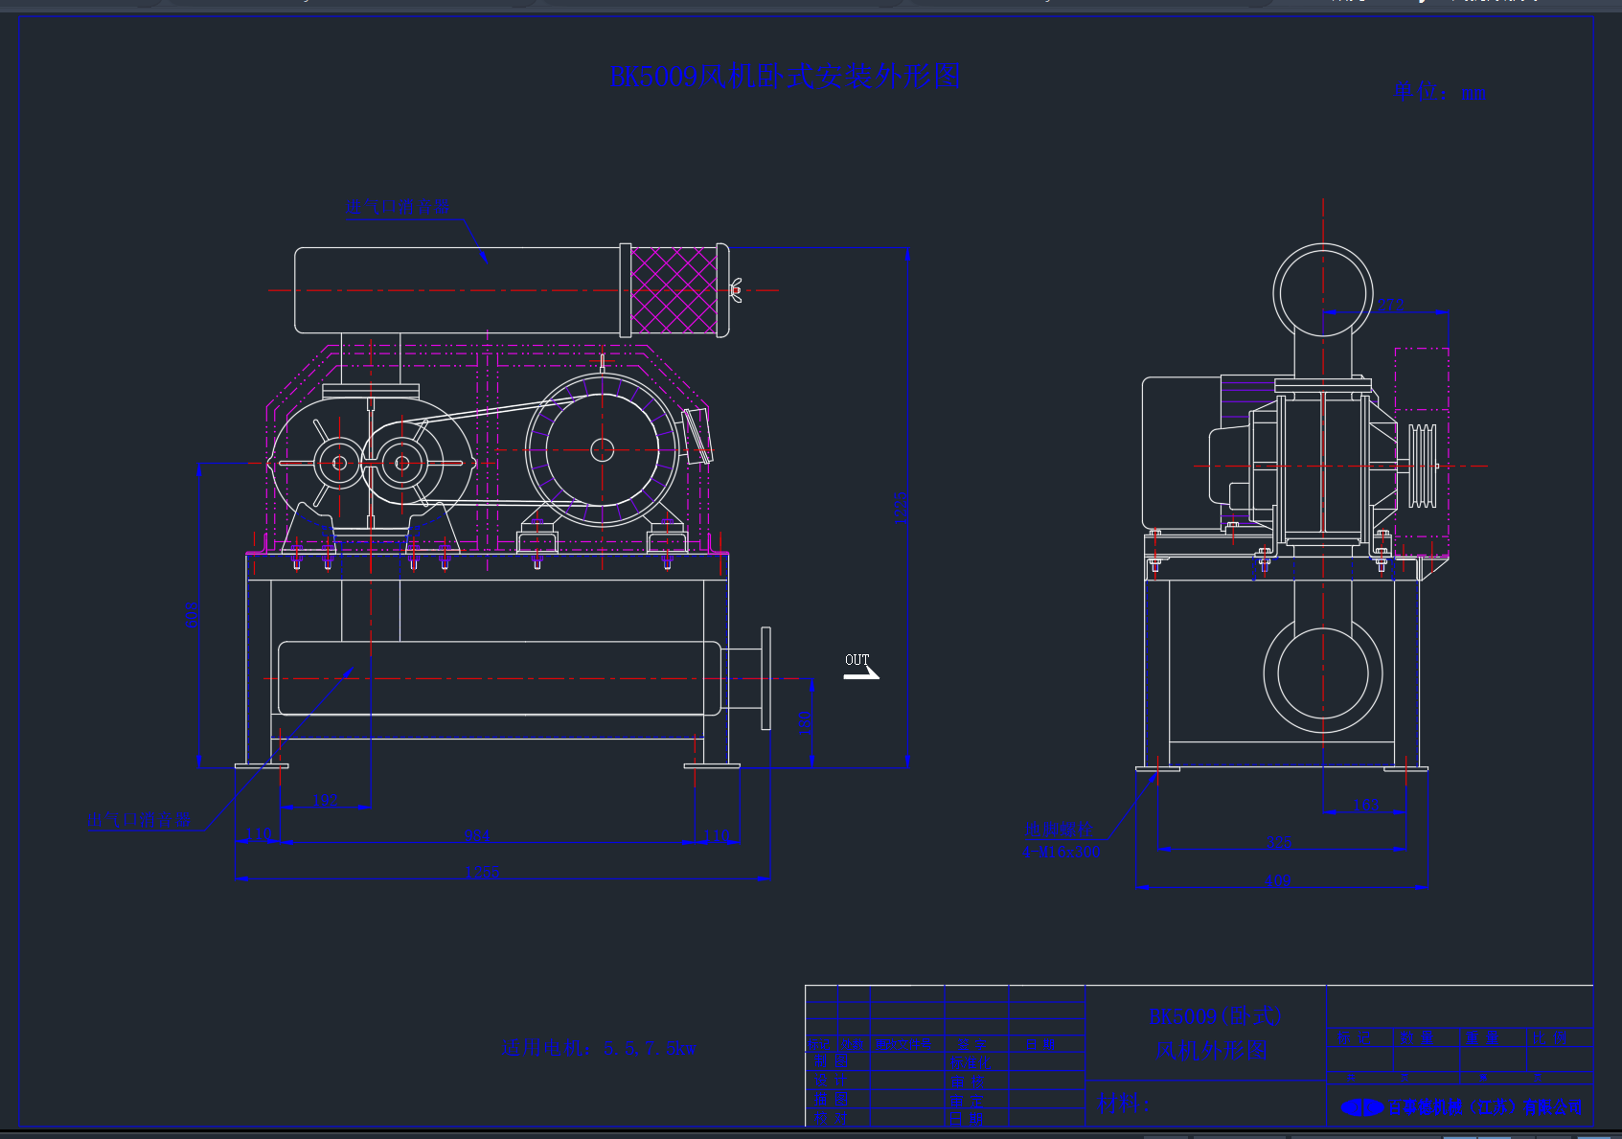This screenshot has width=1622, height=1139.
Task: Select the 制图 cell in title block
Action: click(831, 1060)
